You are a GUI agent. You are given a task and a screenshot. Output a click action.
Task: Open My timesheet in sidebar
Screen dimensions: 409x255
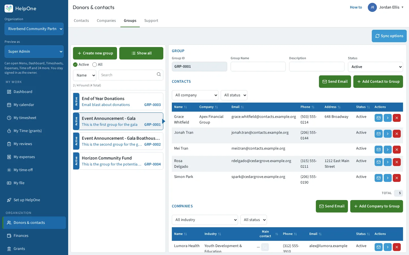coord(34,118)
